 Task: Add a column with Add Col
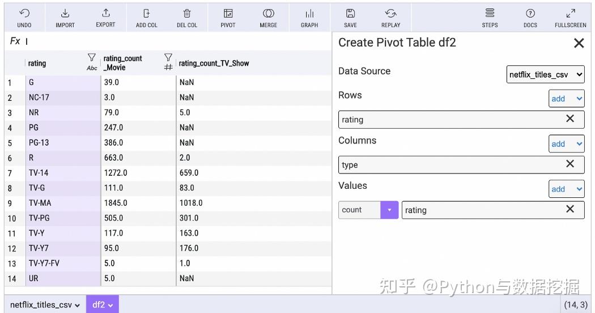click(x=147, y=17)
